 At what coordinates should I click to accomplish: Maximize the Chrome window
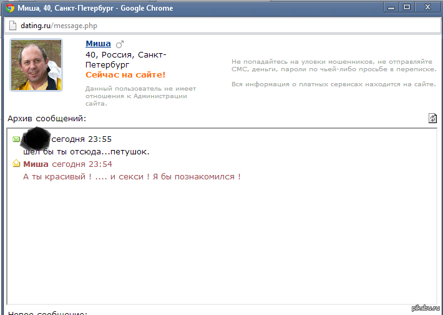(x=407, y=7)
